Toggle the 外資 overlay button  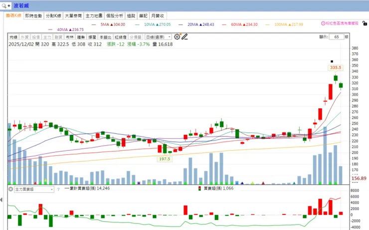[24, 37]
